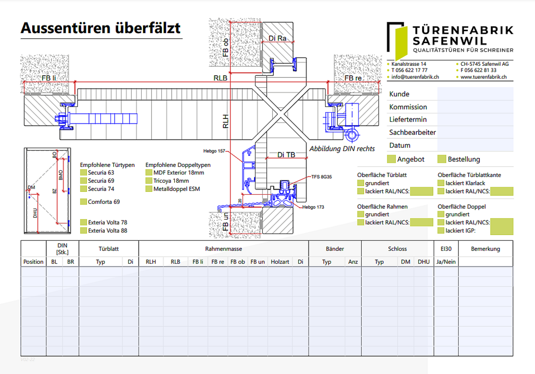The width and height of the screenshot is (535, 374).
Task: Check the Tricoya 18mm option
Action: pos(149,181)
